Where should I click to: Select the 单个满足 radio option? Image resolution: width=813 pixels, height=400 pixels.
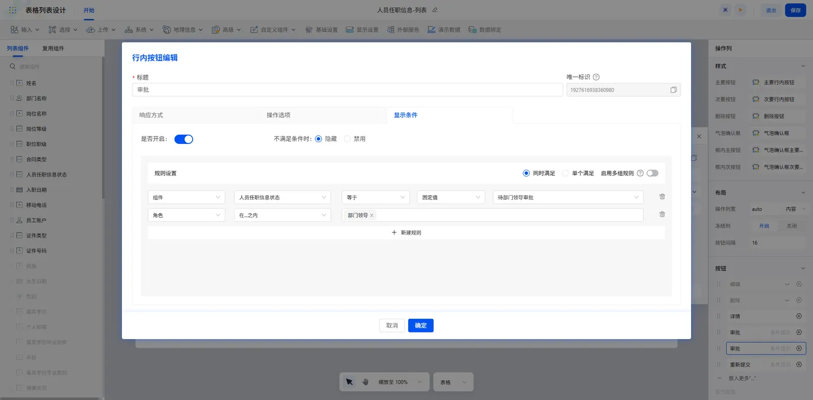point(565,173)
